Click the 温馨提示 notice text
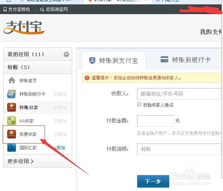Image resolution: width=223 pixels, height=191 pixels. tap(136, 78)
